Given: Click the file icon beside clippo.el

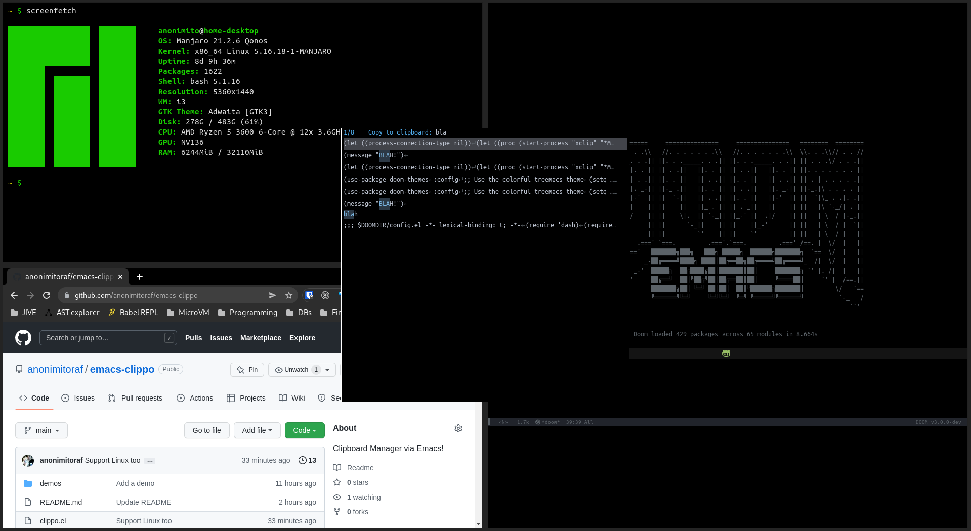Looking at the screenshot, I should pyautogui.click(x=28, y=521).
